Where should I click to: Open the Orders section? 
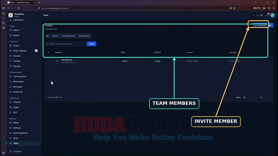pyautogui.click(x=16, y=45)
